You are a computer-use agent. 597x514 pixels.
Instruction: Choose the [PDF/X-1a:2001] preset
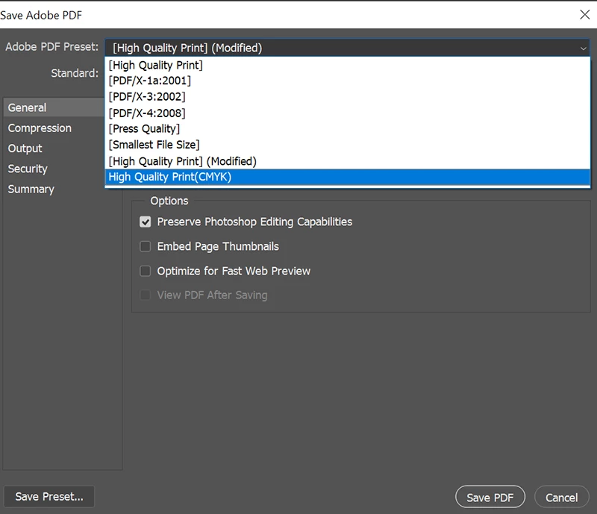pyautogui.click(x=347, y=81)
